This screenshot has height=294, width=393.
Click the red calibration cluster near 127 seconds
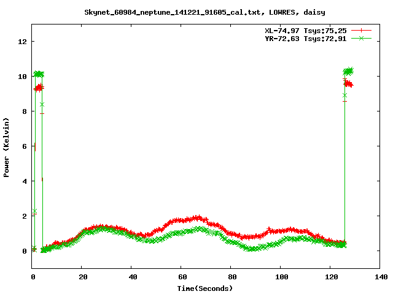click(x=348, y=84)
